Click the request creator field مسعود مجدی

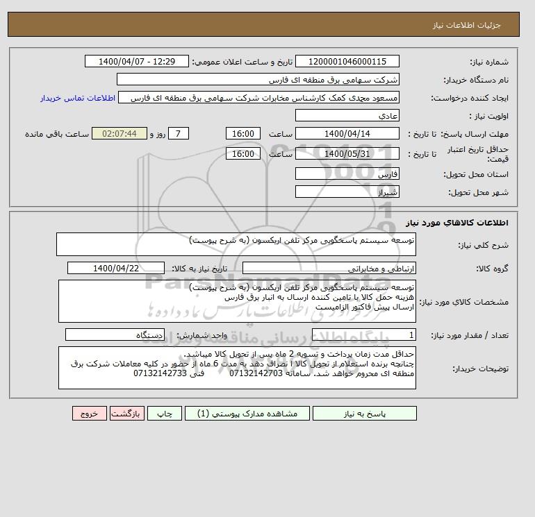258,97
